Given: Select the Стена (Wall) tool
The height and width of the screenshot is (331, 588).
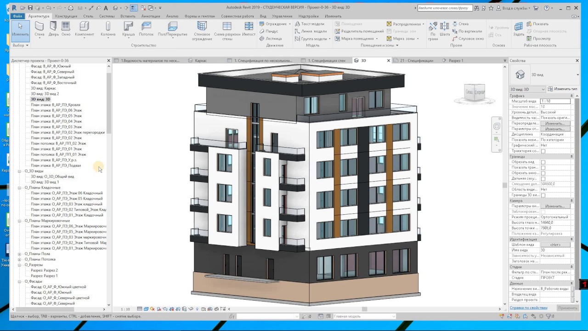Looking at the screenshot, I should (x=40, y=29).
